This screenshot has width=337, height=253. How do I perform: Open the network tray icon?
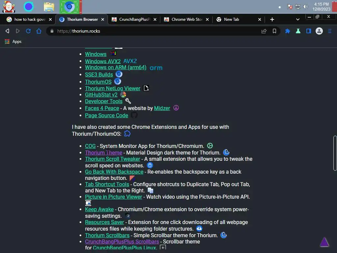(298, 7)
